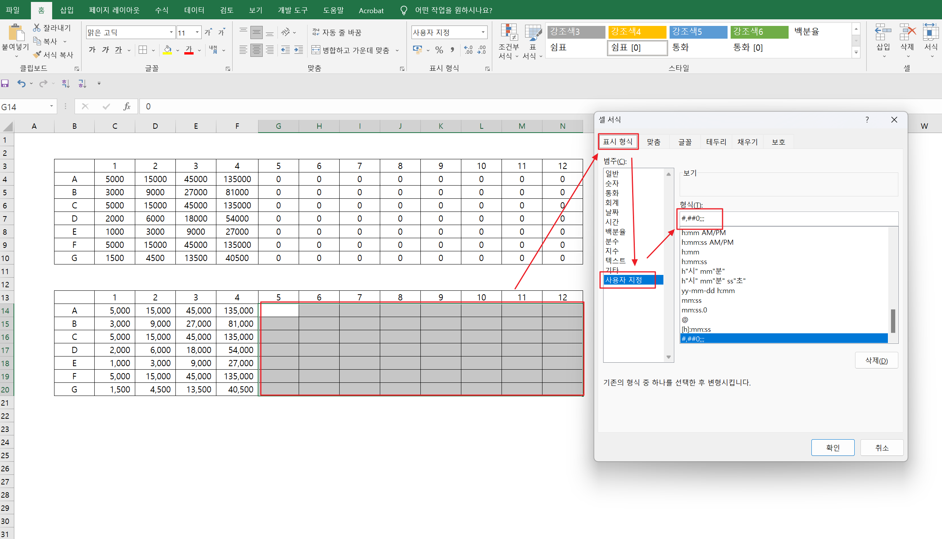Image resolution: width=942 pixels, height=539 pixels.
Task: Open the font name dropdown 맑은 고딕
Action: [x=171, y=32]
